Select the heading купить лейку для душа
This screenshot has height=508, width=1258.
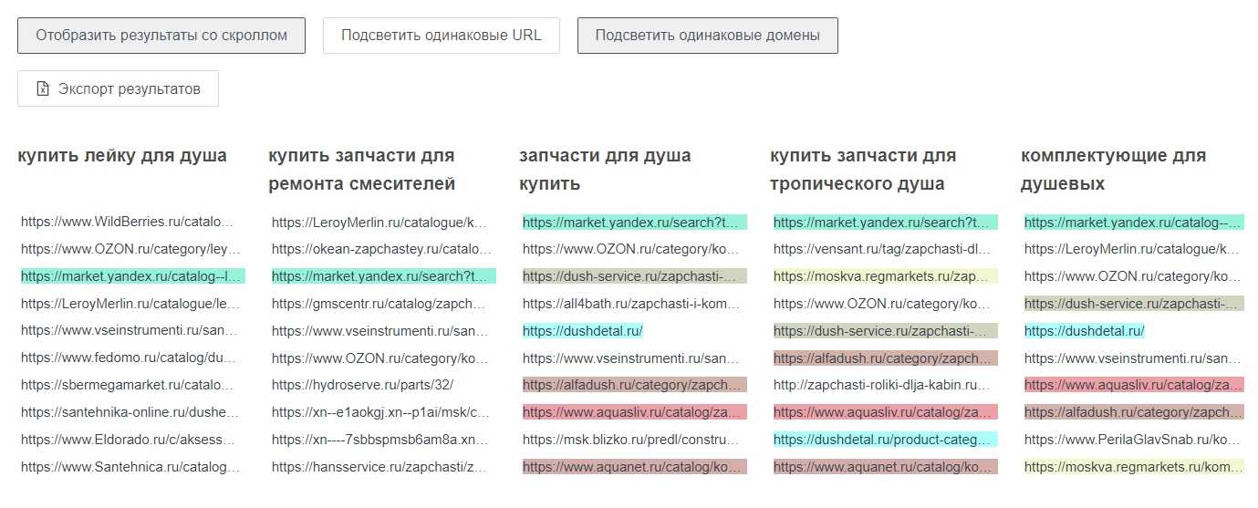pos(122,156)
